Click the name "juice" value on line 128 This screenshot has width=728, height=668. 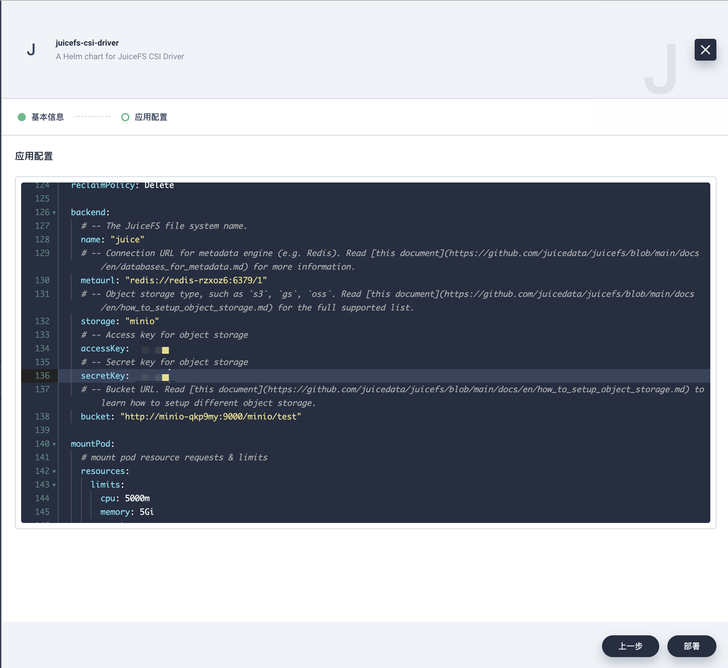127,240
